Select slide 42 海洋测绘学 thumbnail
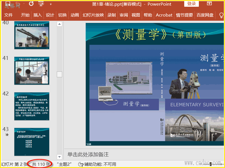Image resolution: width=225 pixels, height=168 pixels. (32, 106)
